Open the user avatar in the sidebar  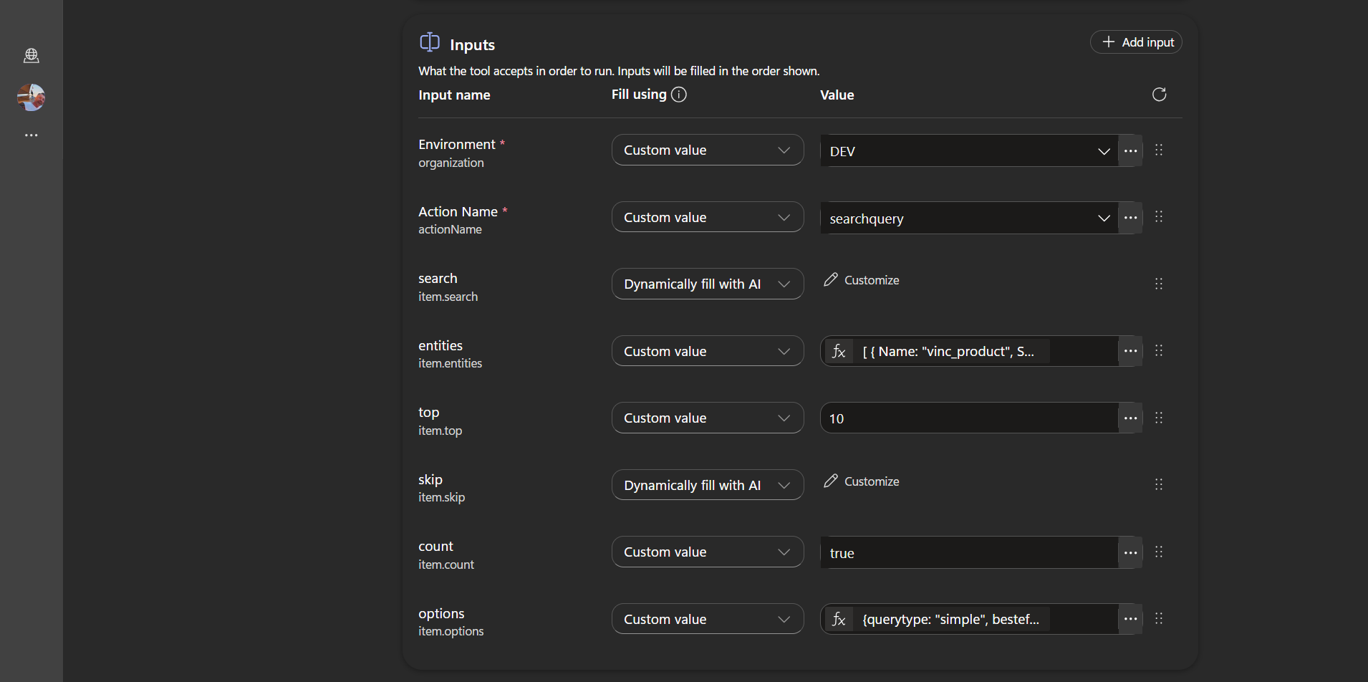[32, 97]
